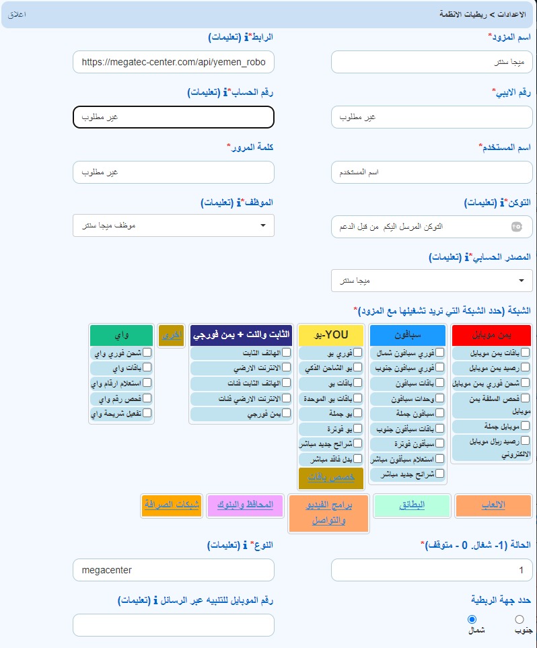Expand the شبكات الصرافة category
Screen dimensions: 537x648
172,505
